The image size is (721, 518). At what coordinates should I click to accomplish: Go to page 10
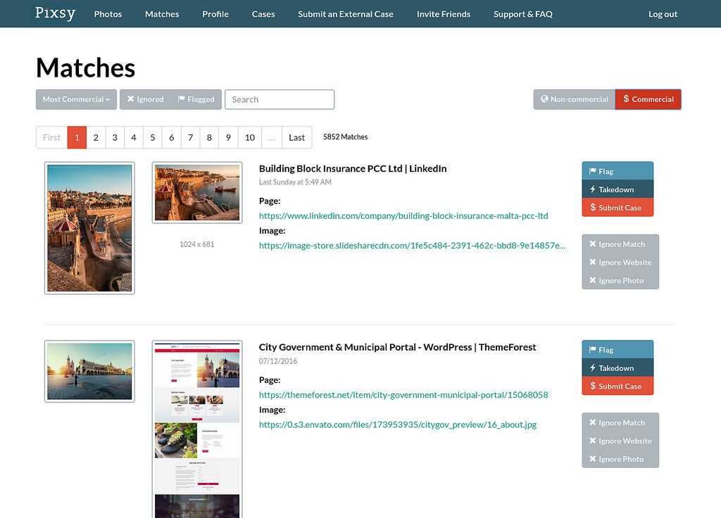[x=250, y=137]
